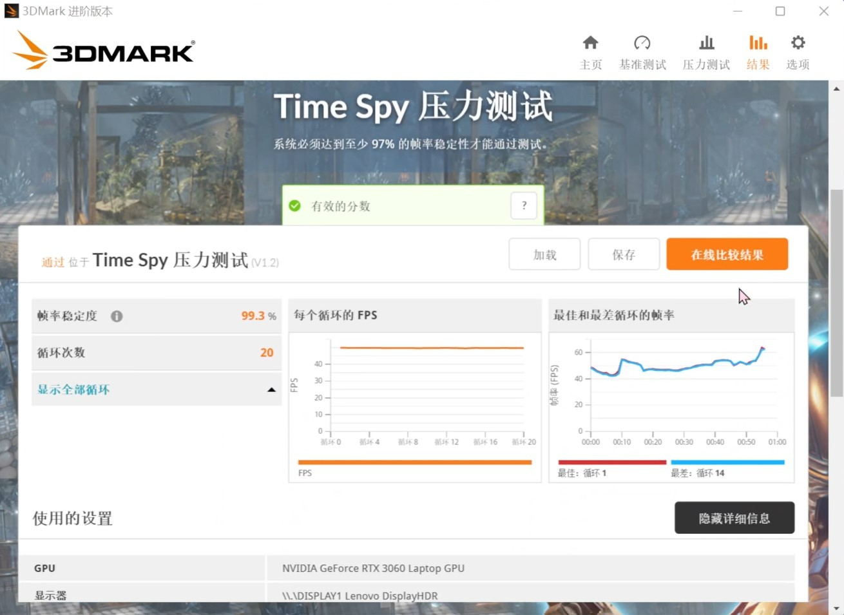Click the 隐藏详细信息 button

(x=734, y=518)
